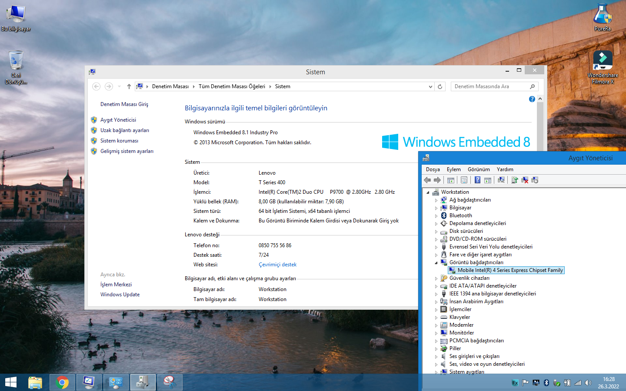Open Uzak bağlantı ayarları link
Viewport: 626px width, 391px height.
pyautogui.click(x=125, y=130)
